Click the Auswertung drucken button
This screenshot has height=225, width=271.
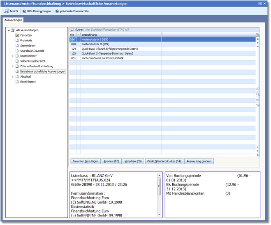pyautogui.click(x=199, y=161)
